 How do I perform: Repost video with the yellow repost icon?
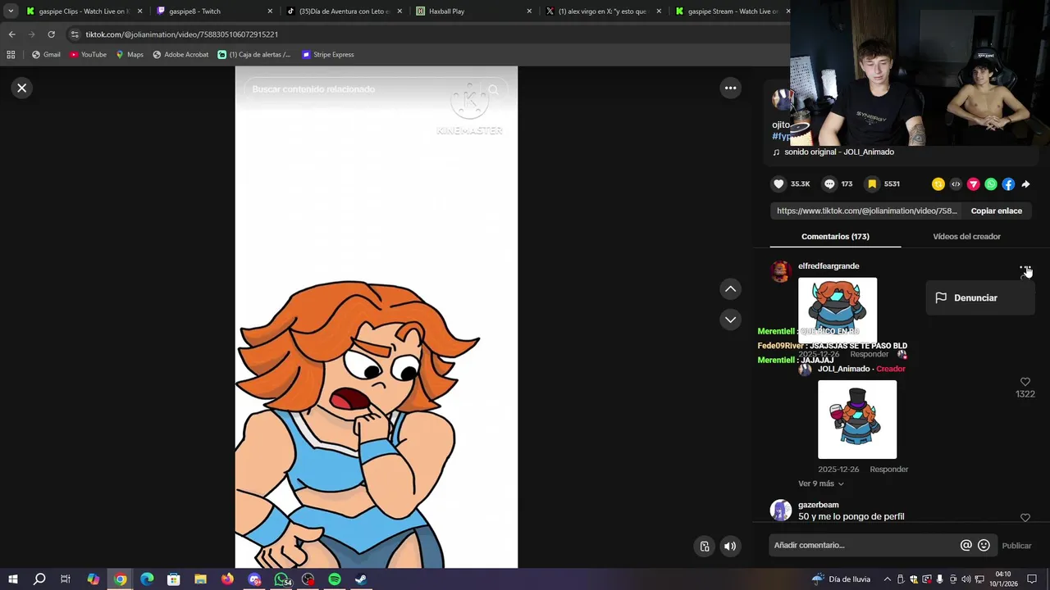pos(938,184)
